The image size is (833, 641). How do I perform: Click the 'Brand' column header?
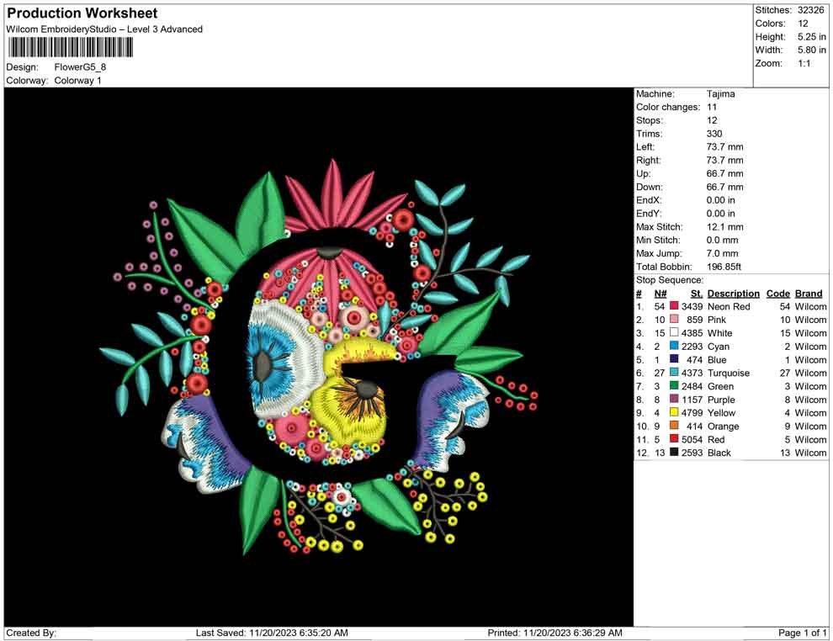coord(809,294)
